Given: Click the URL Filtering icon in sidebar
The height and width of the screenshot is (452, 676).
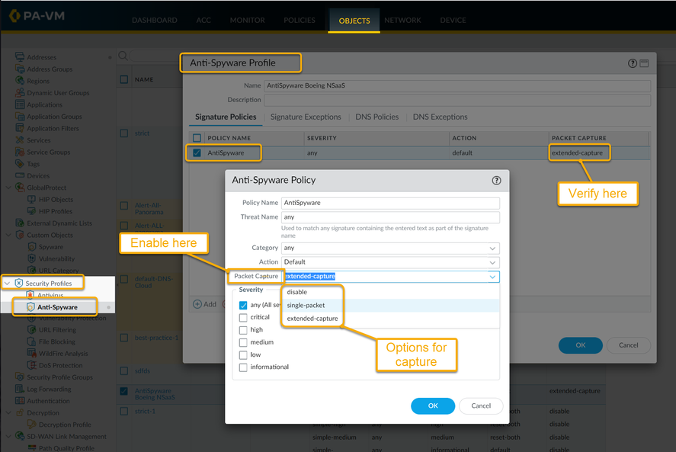Looking at the screenshot, I should pos(30,330).
